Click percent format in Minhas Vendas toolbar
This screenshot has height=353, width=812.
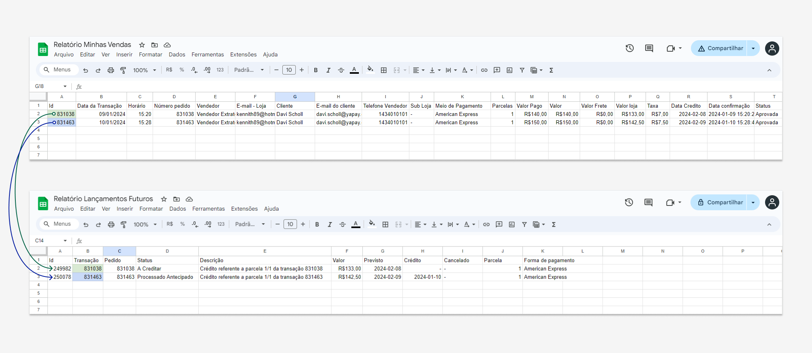[x=182, y=70]
